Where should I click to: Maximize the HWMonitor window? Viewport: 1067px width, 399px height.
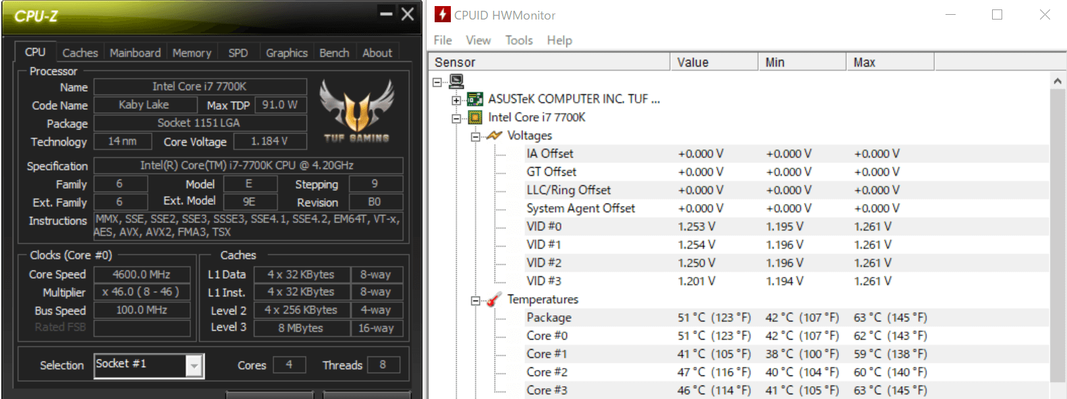click(x=997, y=15)
